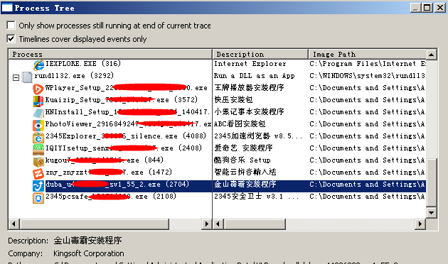Click the kugou installer icon
Image resolution: width=448 pixels, height=264 pixels.
click(x=38, y=161)
